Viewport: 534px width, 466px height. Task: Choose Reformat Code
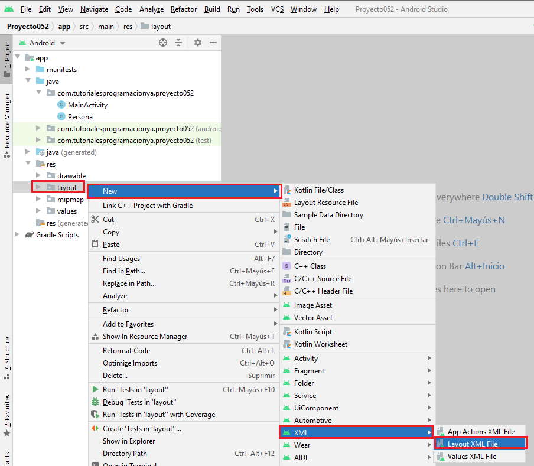(184, 351)
